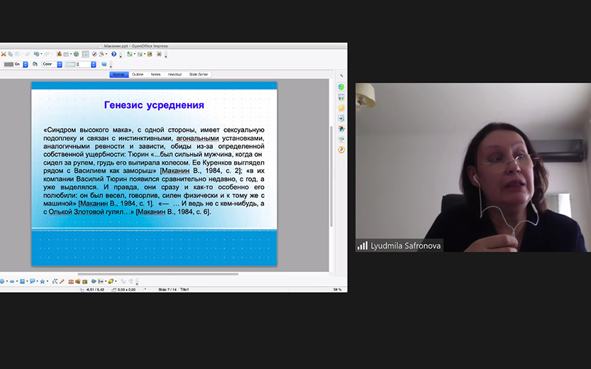Select the Cut scissors icon

click(x=4, y=54)
